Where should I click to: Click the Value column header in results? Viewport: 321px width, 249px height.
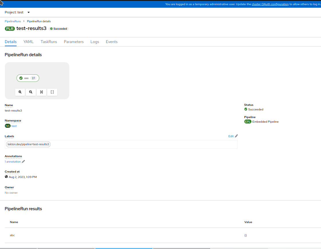tap(248, 222)
